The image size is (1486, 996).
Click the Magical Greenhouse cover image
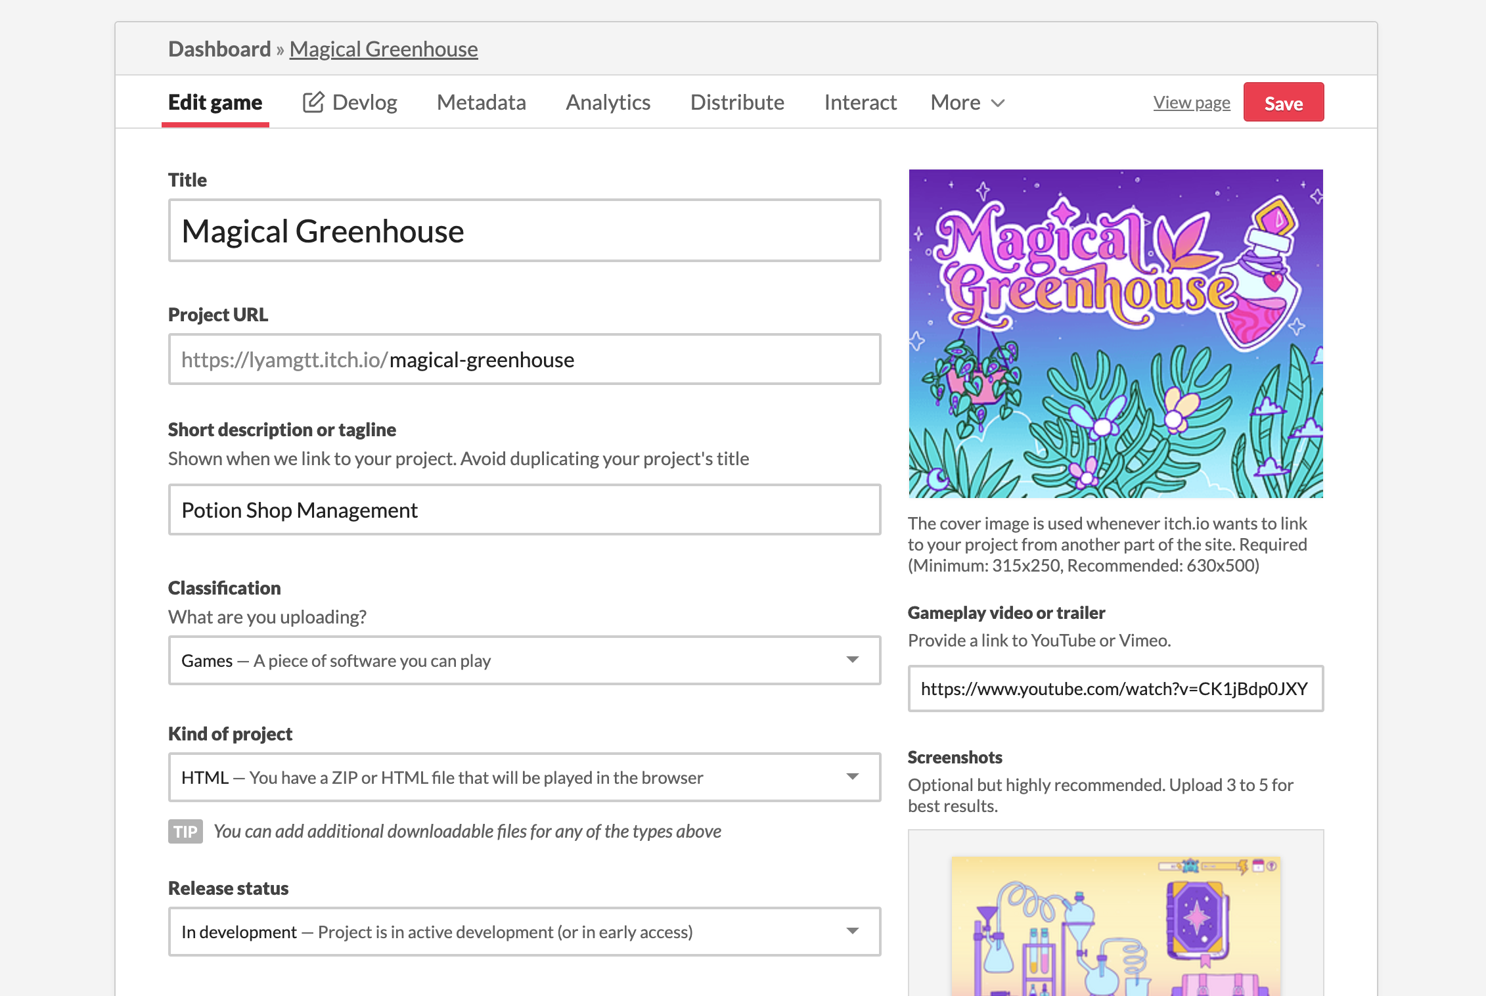[x=1115, y=334]
